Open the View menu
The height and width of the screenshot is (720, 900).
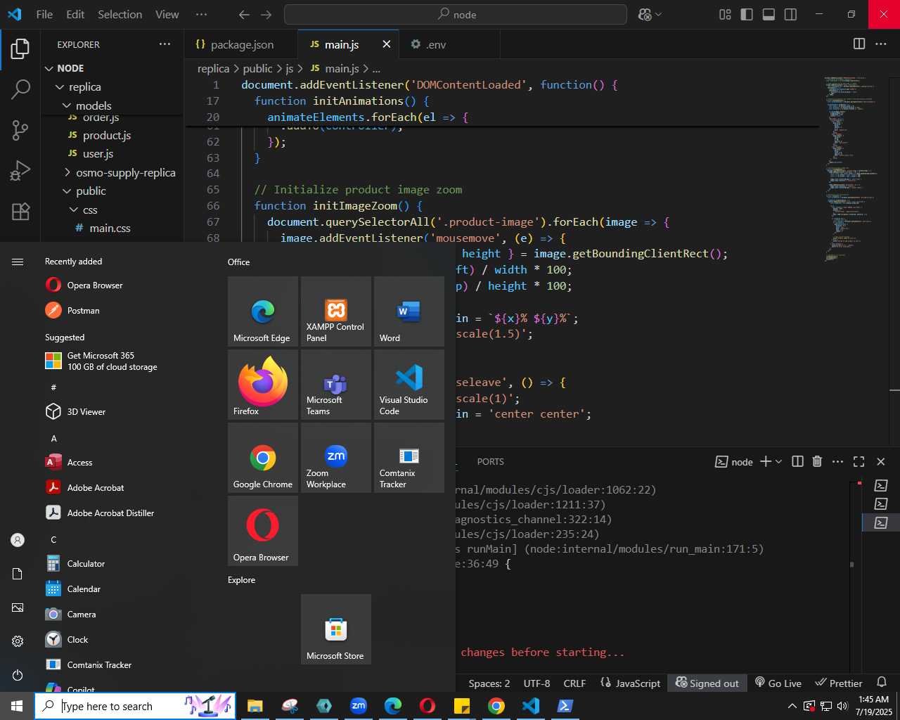click(167, 14)
